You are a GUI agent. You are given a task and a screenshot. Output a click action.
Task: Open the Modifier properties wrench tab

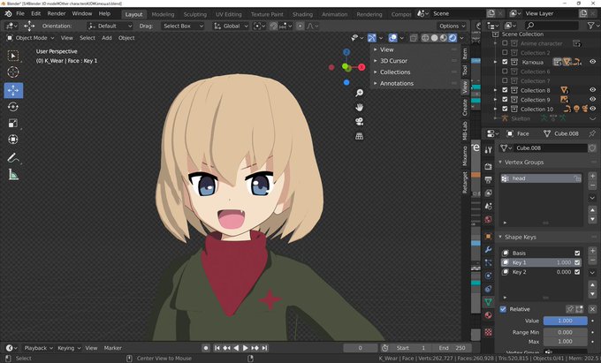[x=488, y=250]
